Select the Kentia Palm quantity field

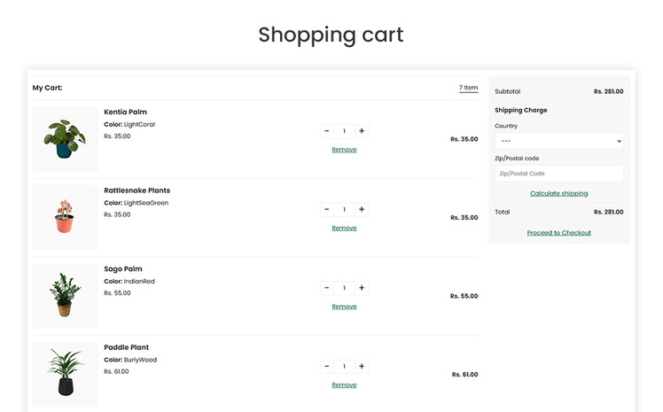tap(344, 131)
